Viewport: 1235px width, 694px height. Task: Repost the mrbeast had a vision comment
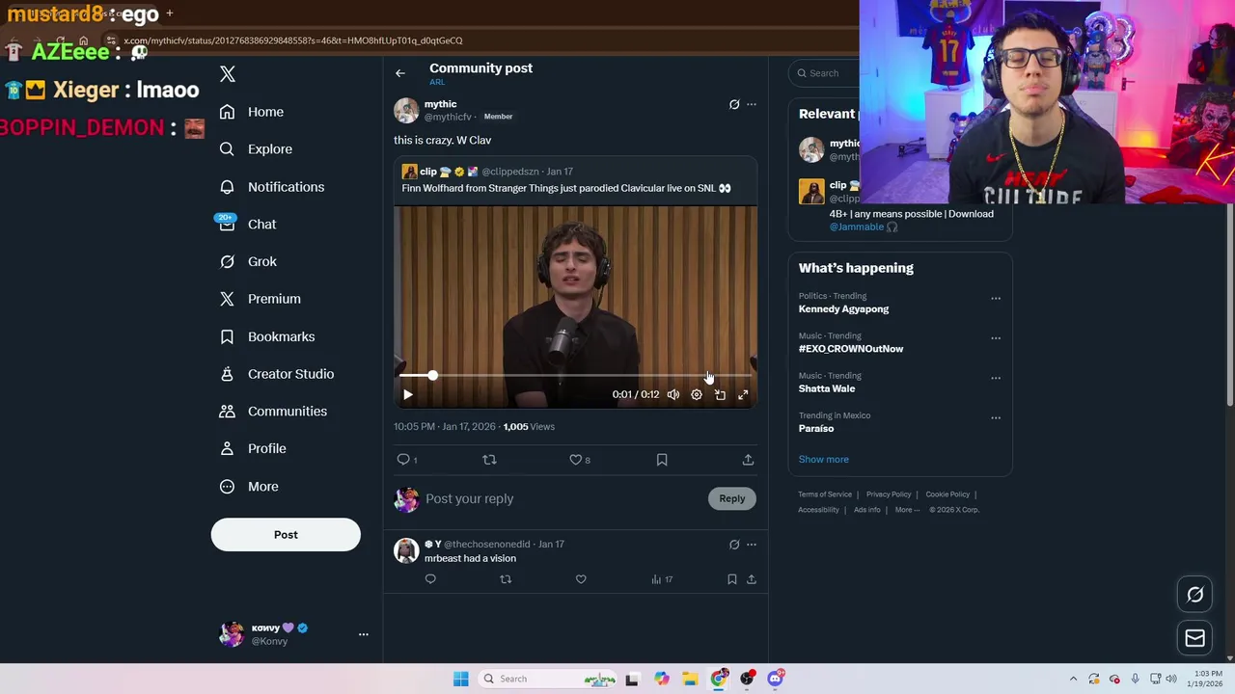coord(506,579)
